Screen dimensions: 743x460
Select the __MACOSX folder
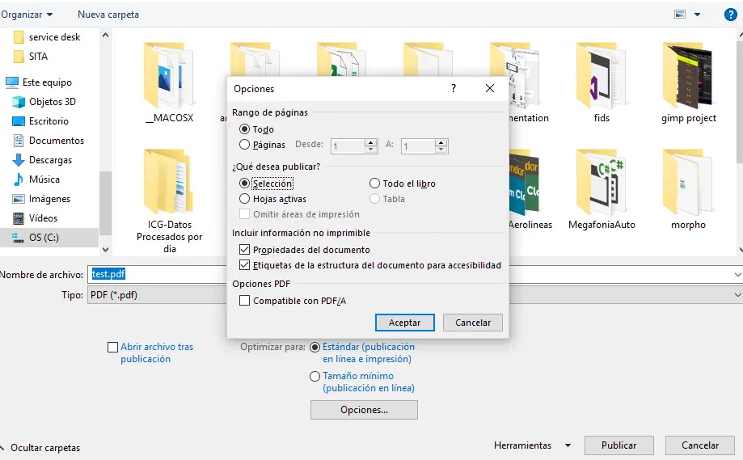(x=169, y=82)
